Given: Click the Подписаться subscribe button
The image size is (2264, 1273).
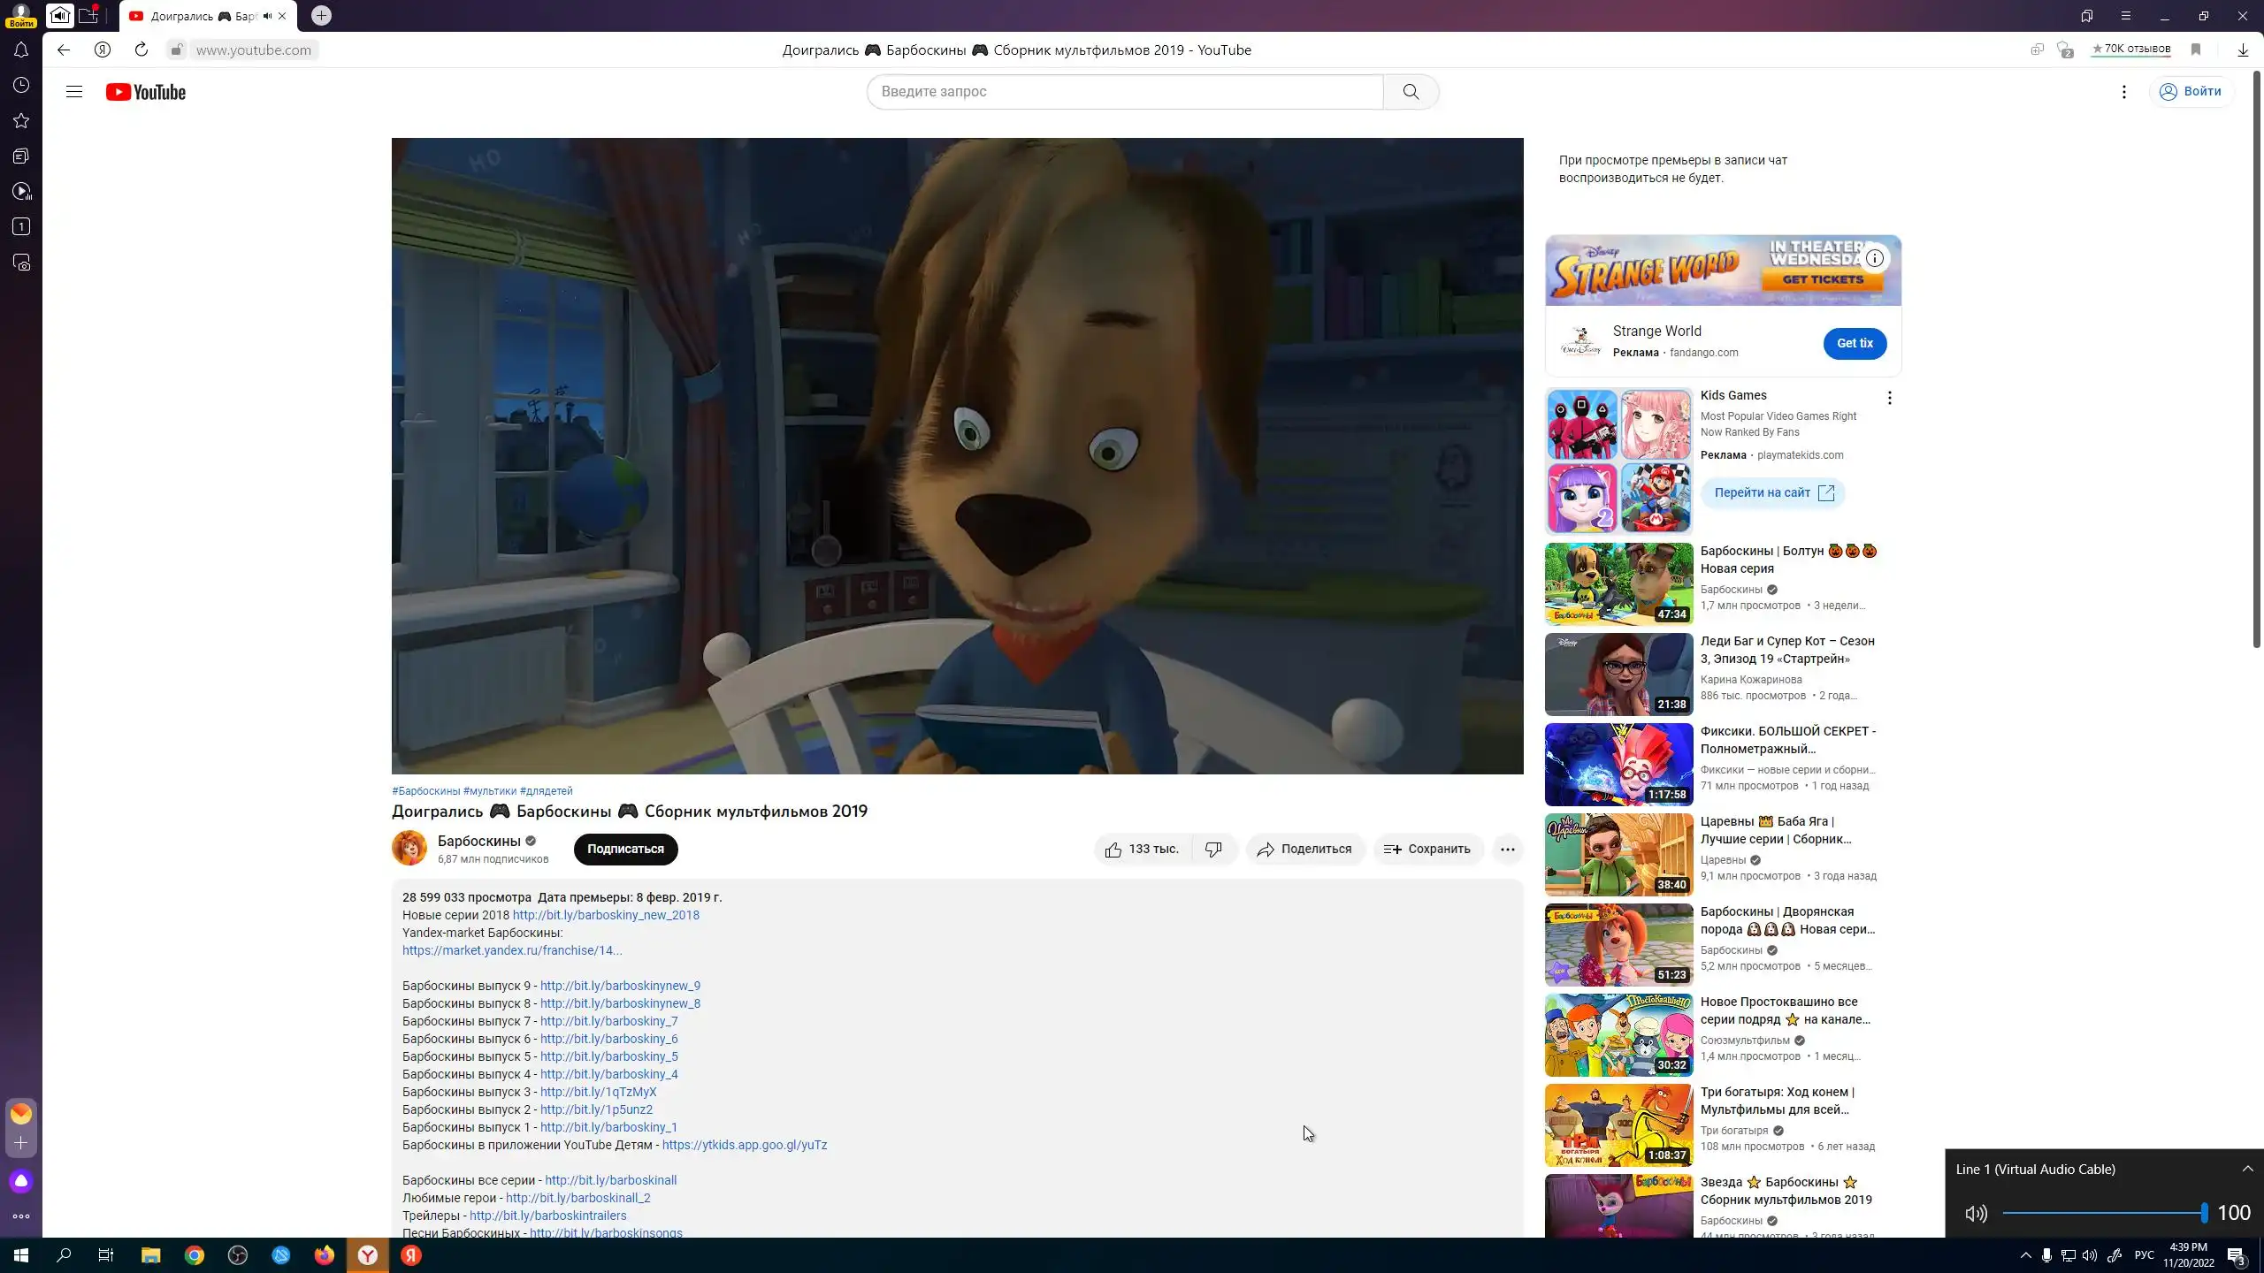Looking at the screenshot, I should 625,850.
